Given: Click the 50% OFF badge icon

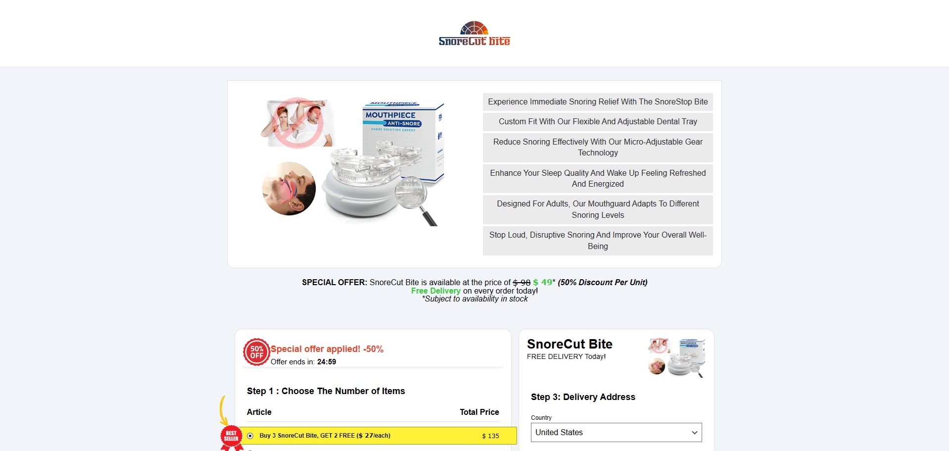Looking at the screenshot, I should [x=256, y=352].
